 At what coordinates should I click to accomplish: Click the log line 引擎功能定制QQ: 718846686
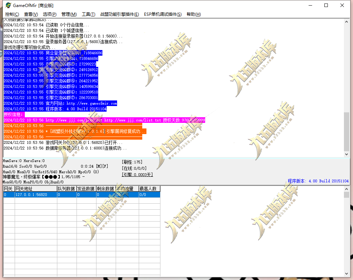pos(51,58)
